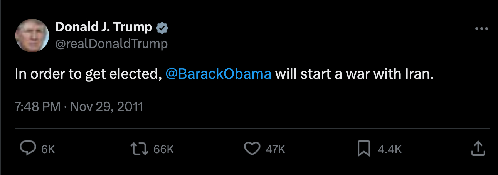Click the text "In order to get elected,"
This screenshot has width=498, height=175.
(88, 74)
